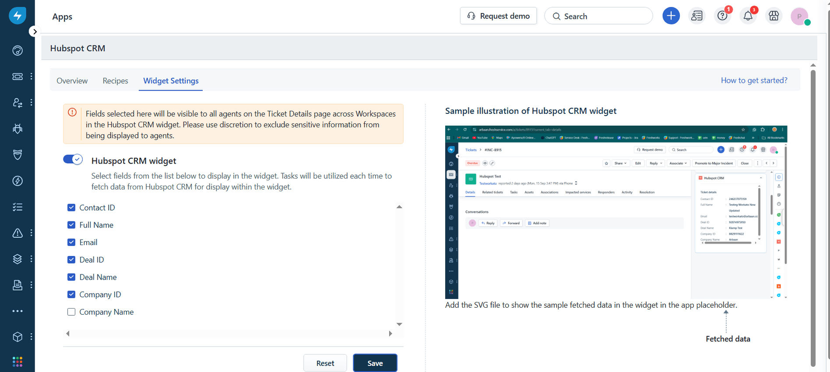Uncheck the Contact ID checkbox
This screenshot has height=372, width=830.
point(71,207)
